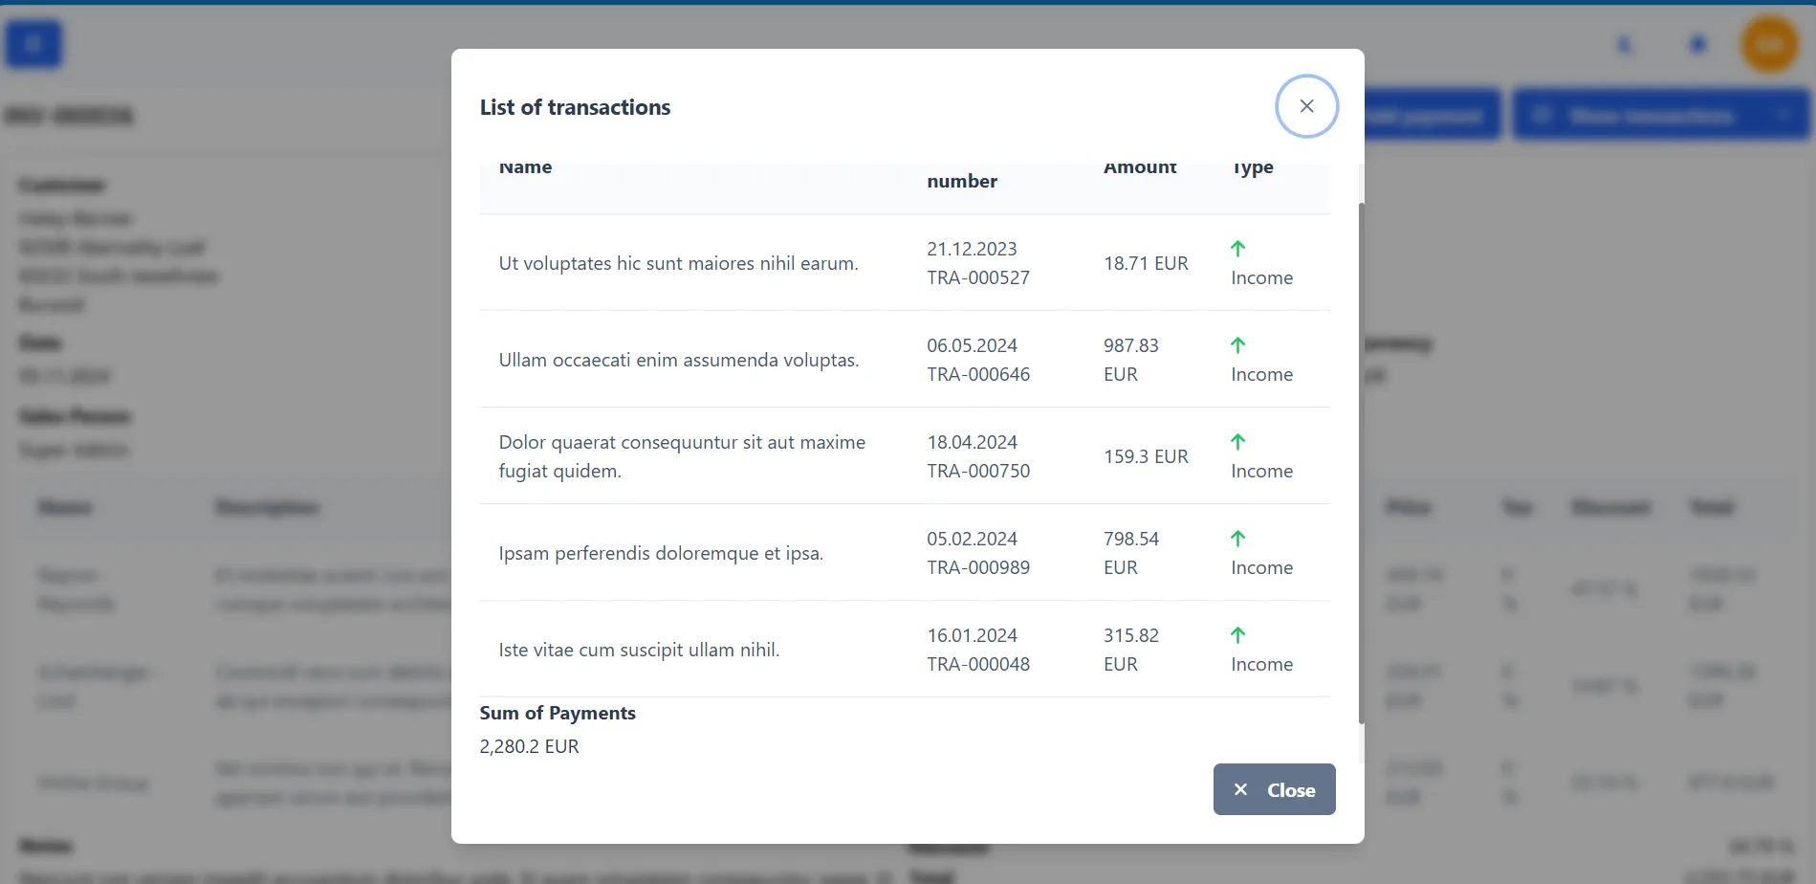This screenshot has width=1816, height=884.
Task: Click the icon inside the Show transactions button
Action: 1542,115
